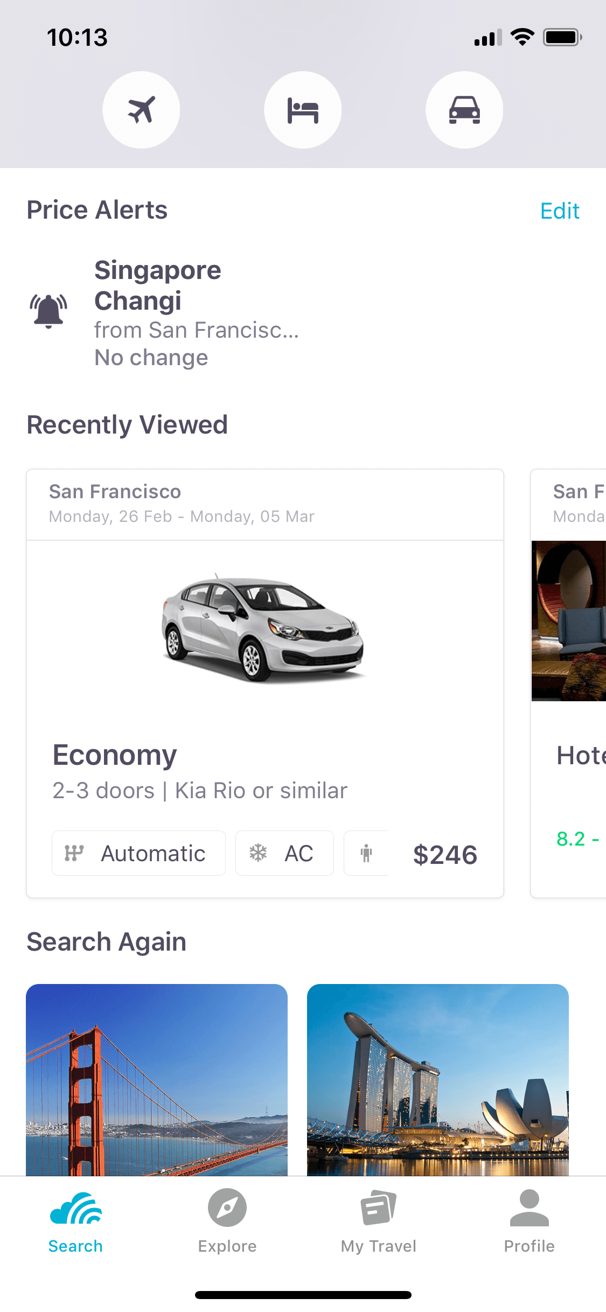Edit the price alerts
606x1312 pixels.
point(560,211)
